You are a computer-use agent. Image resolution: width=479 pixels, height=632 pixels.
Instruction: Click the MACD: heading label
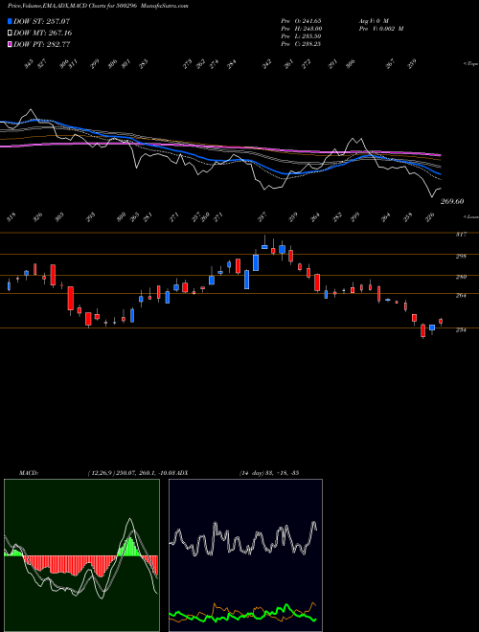28,473
